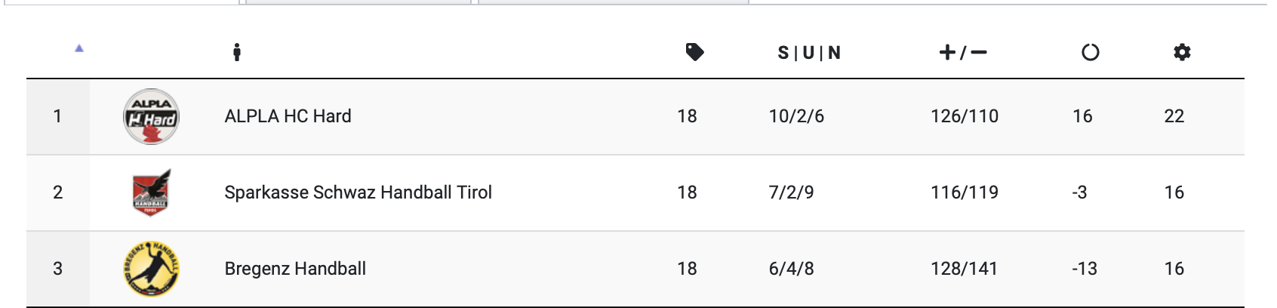
Task: Click ALPLA HC Hard's 22 points value
Action: [1174, 116]
